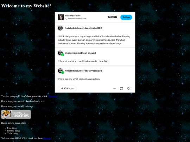Viewport: 190px width, 142px height.
Task: Open the modernpromethean-moved username
Action: click(x=81, y=53)
